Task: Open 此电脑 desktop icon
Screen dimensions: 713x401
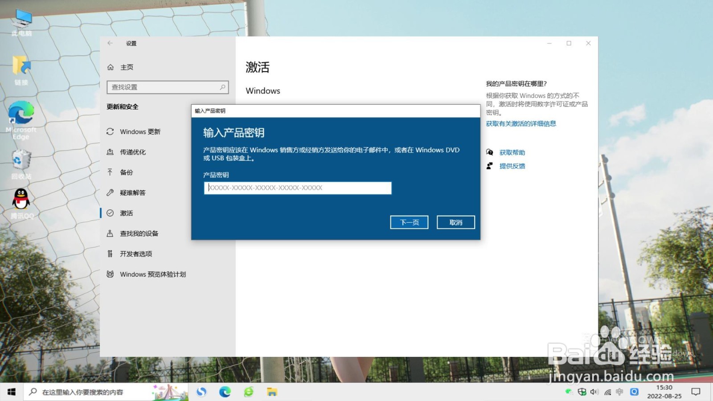Action: coord(21,23)
